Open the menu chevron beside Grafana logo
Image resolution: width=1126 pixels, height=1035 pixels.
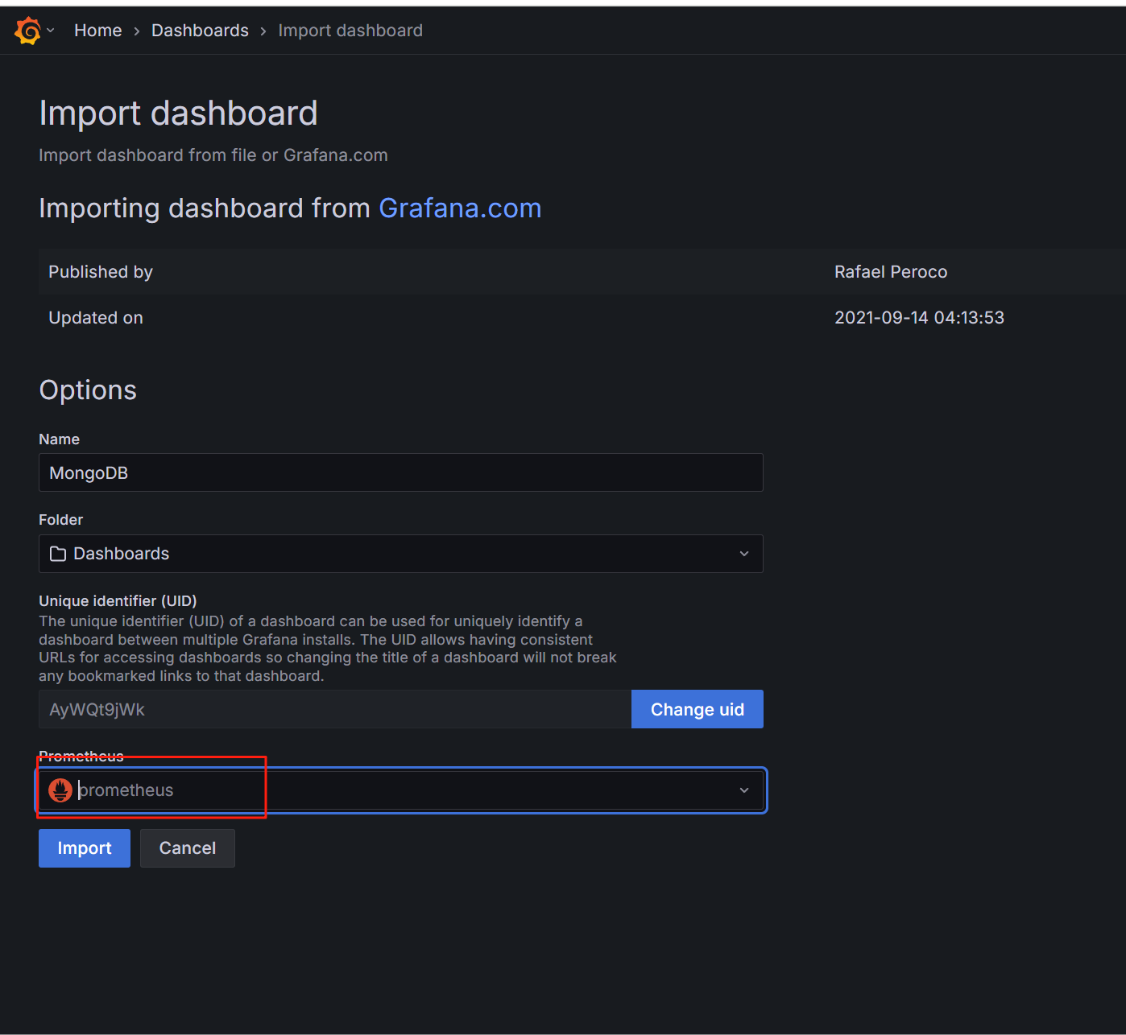51,31
